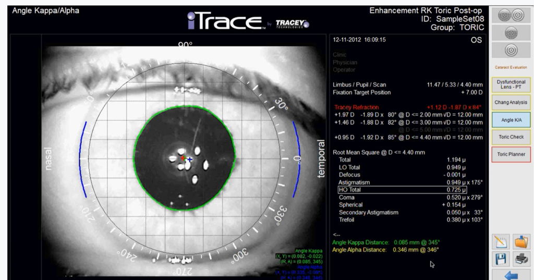The image size is (534, 280).
Task: Open the combined wavefront and topography view button
Action: click(x=511, y=15)
